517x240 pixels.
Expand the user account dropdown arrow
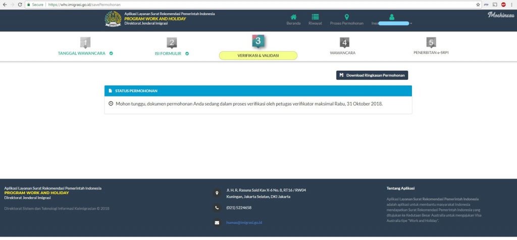[411, 23]
